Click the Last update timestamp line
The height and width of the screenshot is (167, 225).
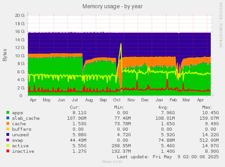click(x=168, y=157)
